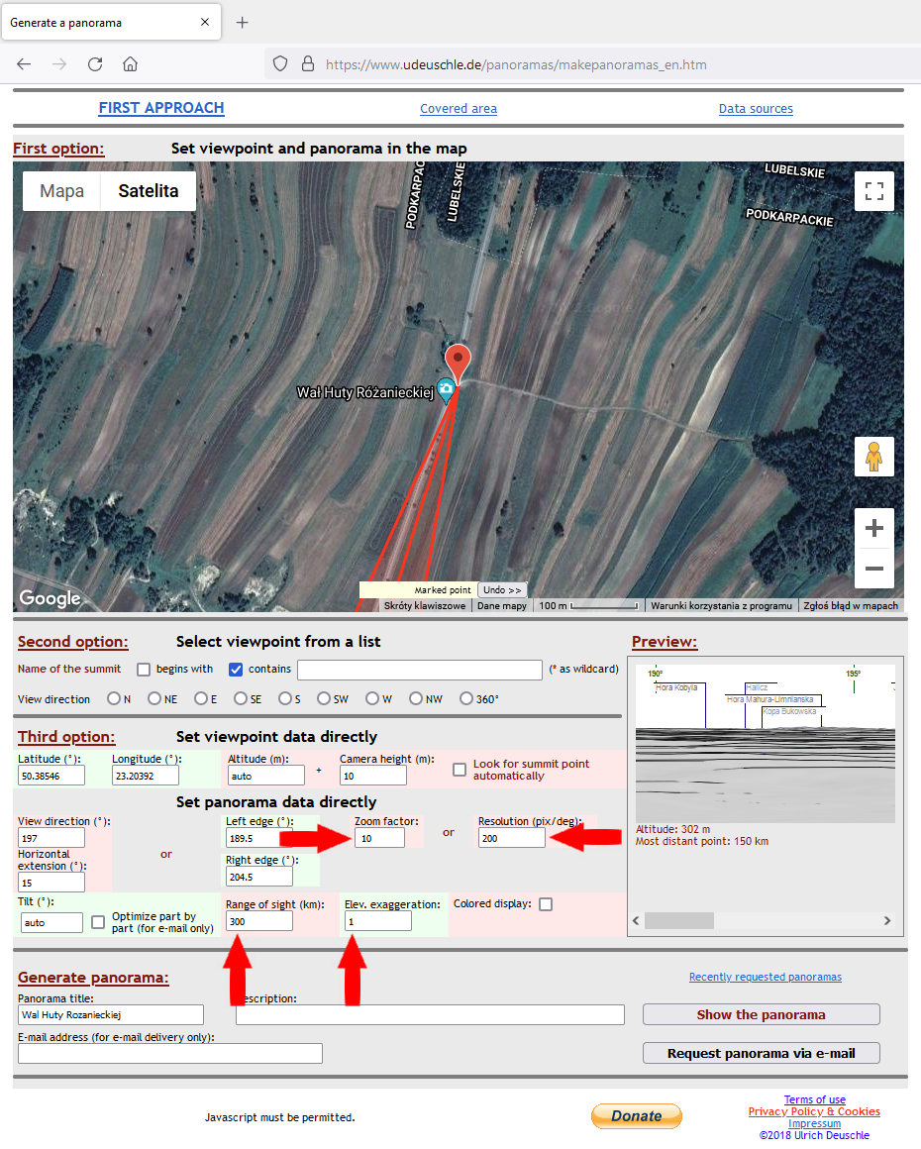Image resolution: width=921 pixels, height=1149 pixels.
Task: Zoom in on the map
Action: tap(873, 529)
